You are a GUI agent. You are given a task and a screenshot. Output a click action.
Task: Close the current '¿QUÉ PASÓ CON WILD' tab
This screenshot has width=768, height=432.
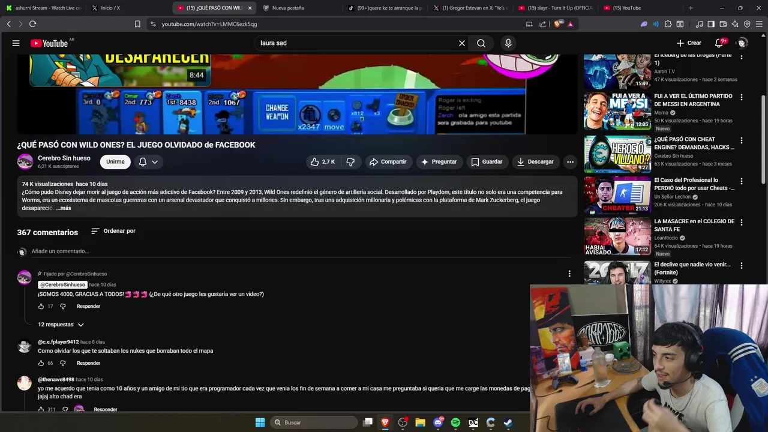coord(250,8)
